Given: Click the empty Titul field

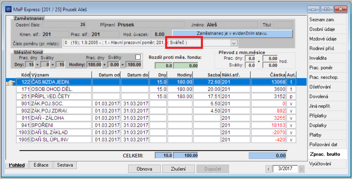Looking at the screenshot, I should click(x=282, y=25).
